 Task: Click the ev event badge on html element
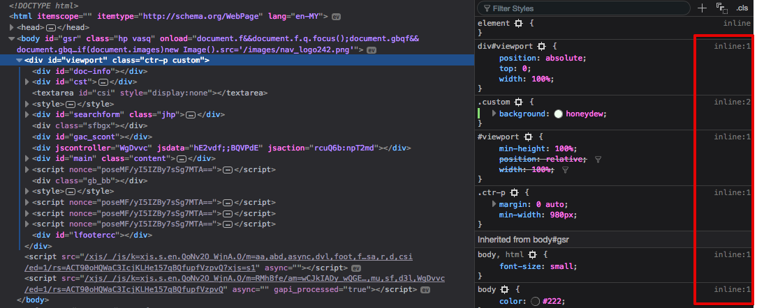(x=336, y=16)
